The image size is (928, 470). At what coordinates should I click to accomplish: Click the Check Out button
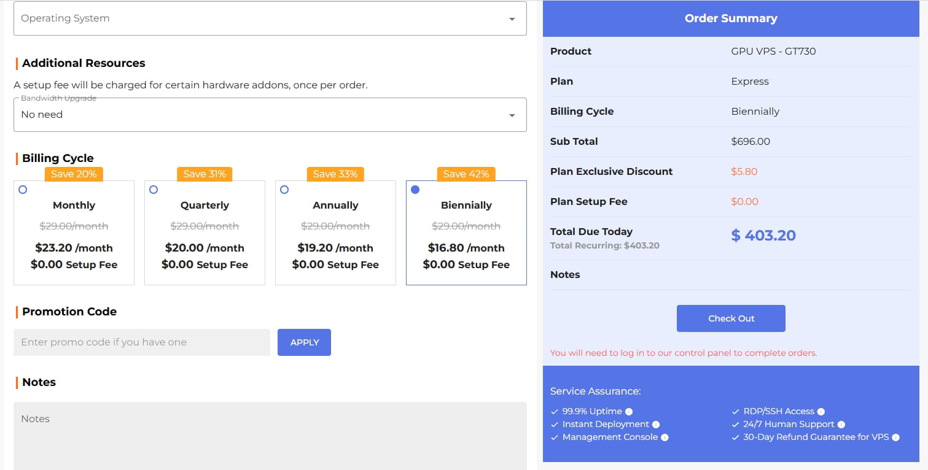[x=731, y=318]
